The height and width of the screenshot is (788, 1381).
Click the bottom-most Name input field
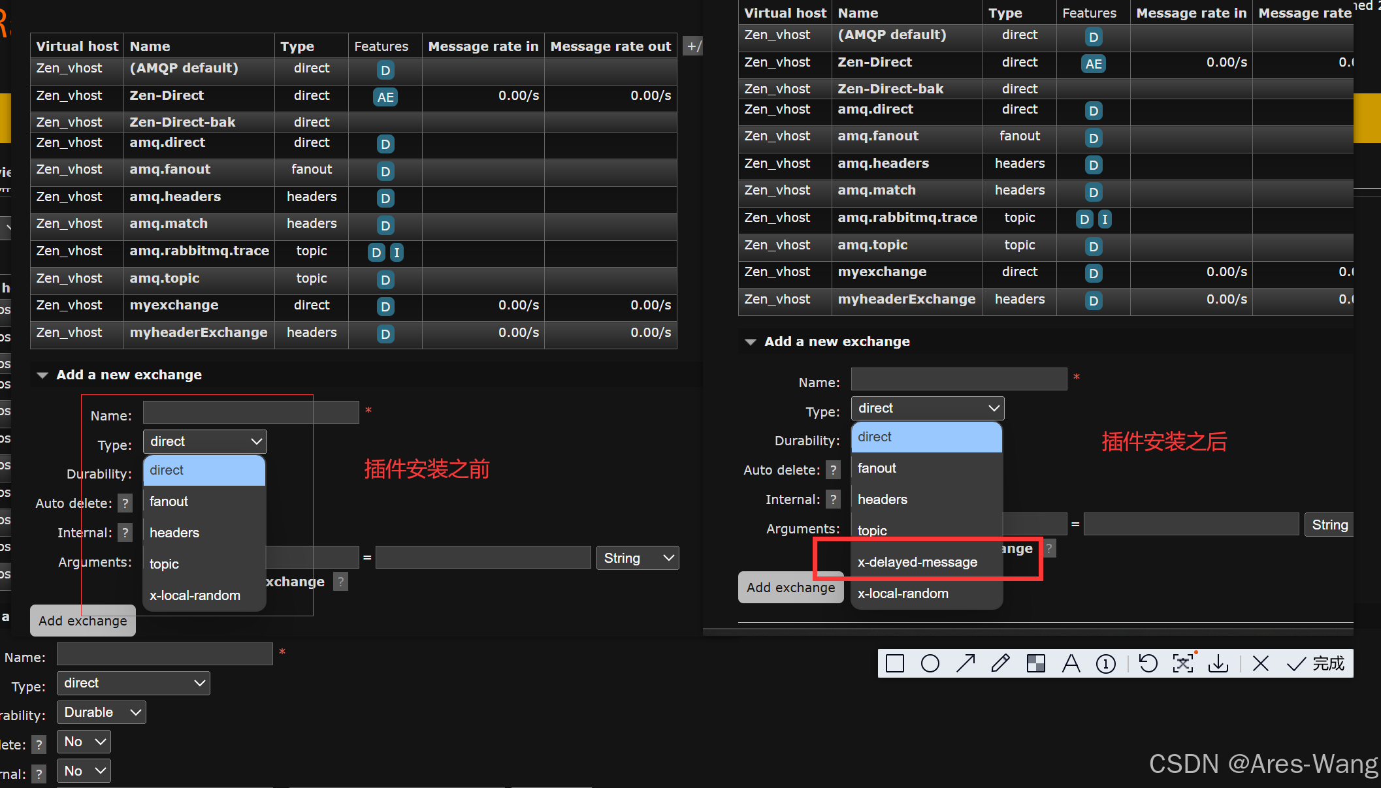165,654
